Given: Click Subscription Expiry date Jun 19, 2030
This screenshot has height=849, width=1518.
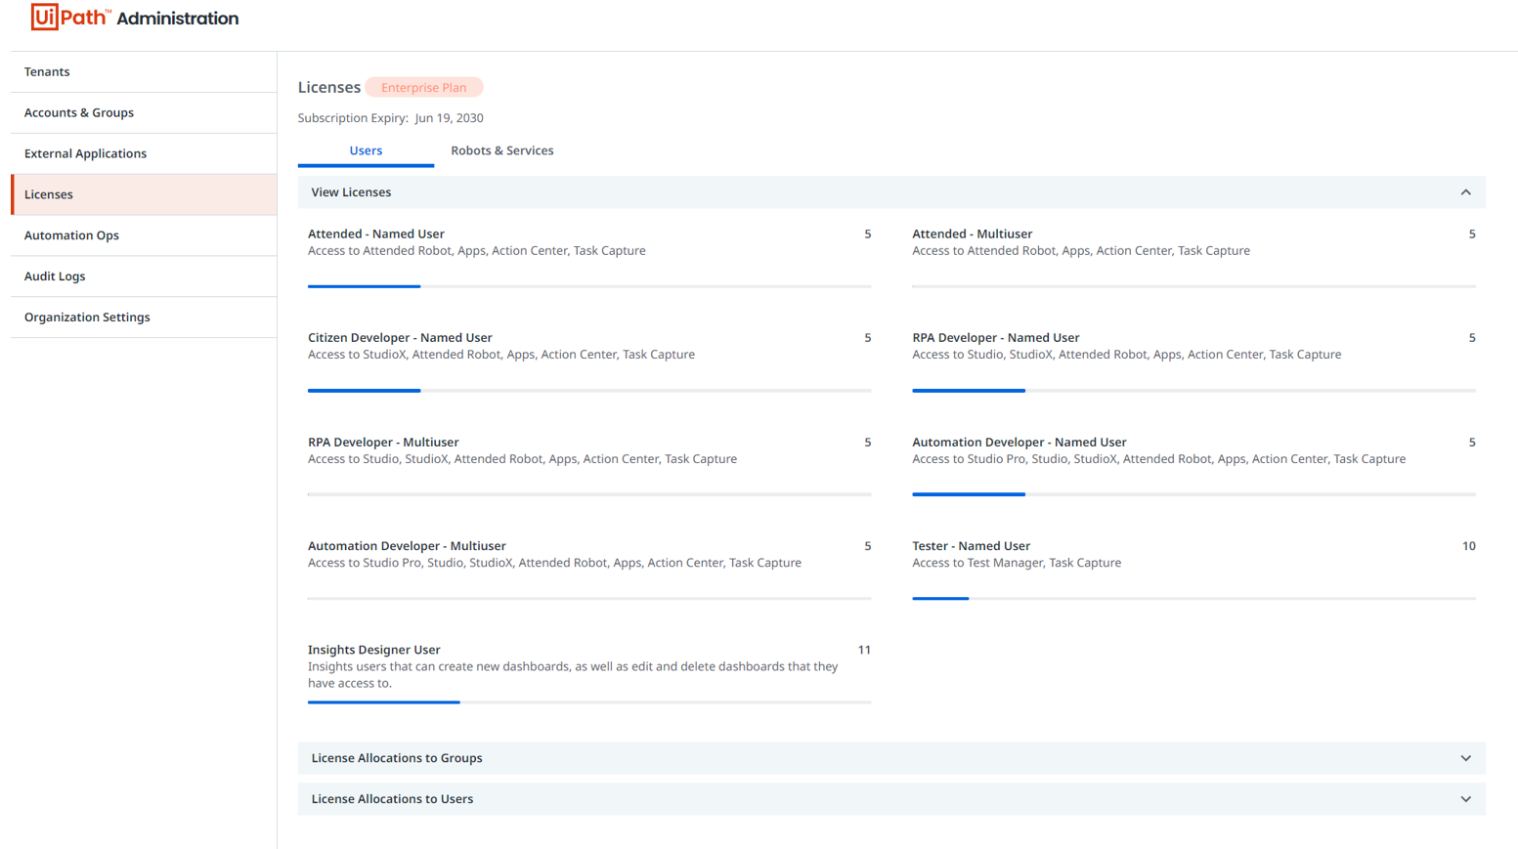Looking at the screenshot, I should coord(449,118).
